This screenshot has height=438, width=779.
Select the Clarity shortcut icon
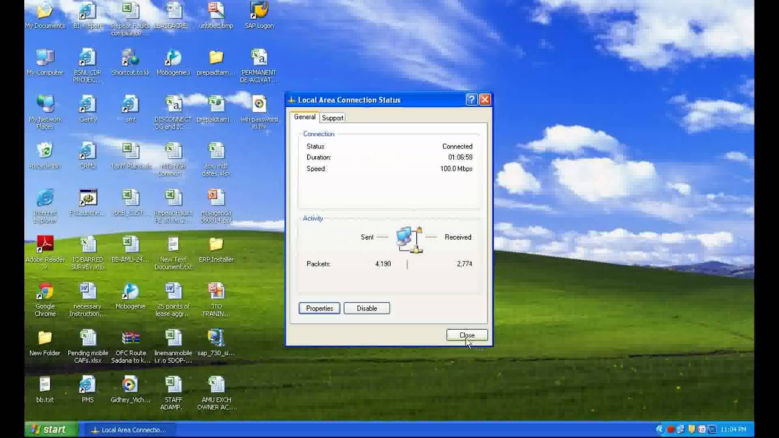[88, 109]
